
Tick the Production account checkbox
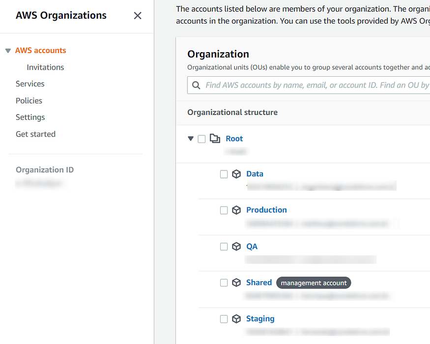pyautogui.click(x=224, y=210)
